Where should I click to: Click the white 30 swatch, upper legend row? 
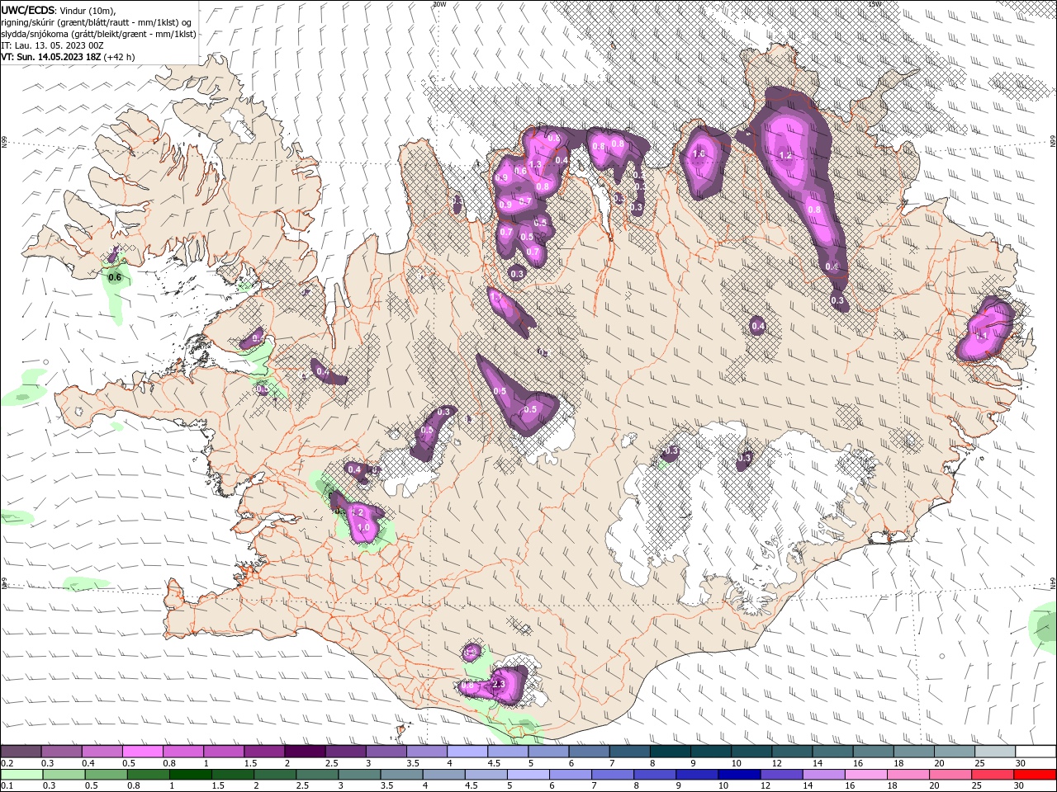[1036, 752]
